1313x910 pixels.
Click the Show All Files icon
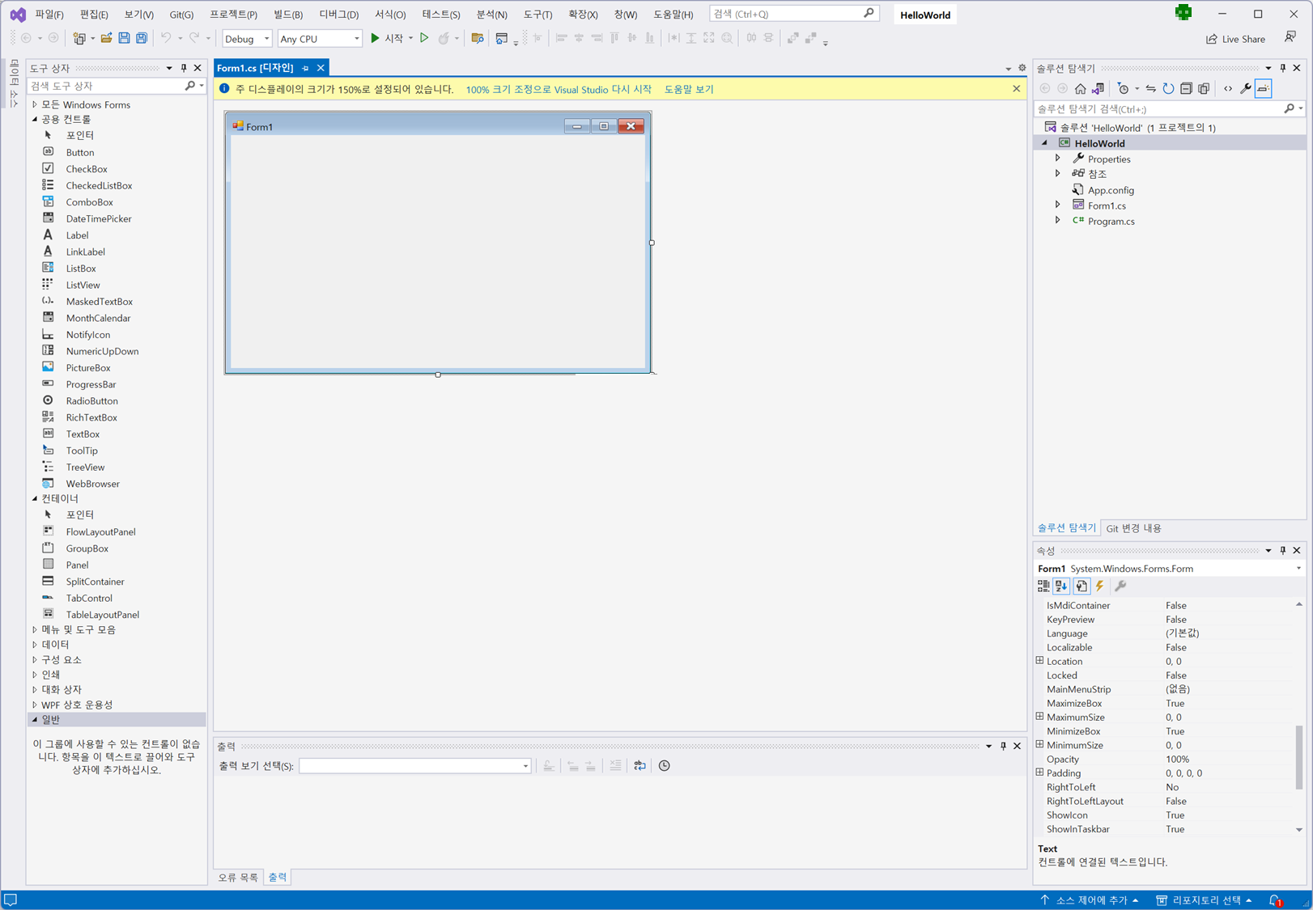1204,88
